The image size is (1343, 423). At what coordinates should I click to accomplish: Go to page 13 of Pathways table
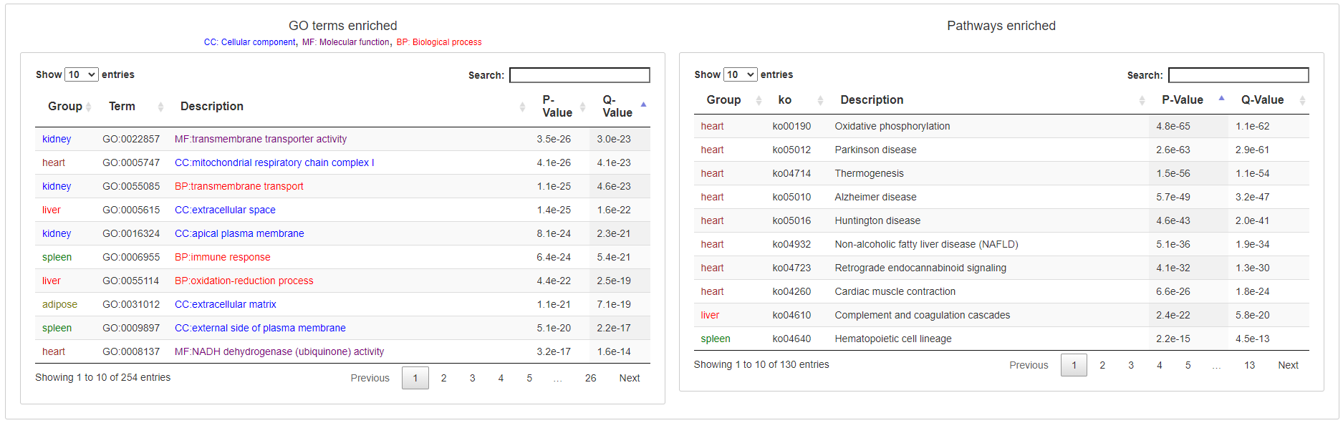pos(1249,365)
